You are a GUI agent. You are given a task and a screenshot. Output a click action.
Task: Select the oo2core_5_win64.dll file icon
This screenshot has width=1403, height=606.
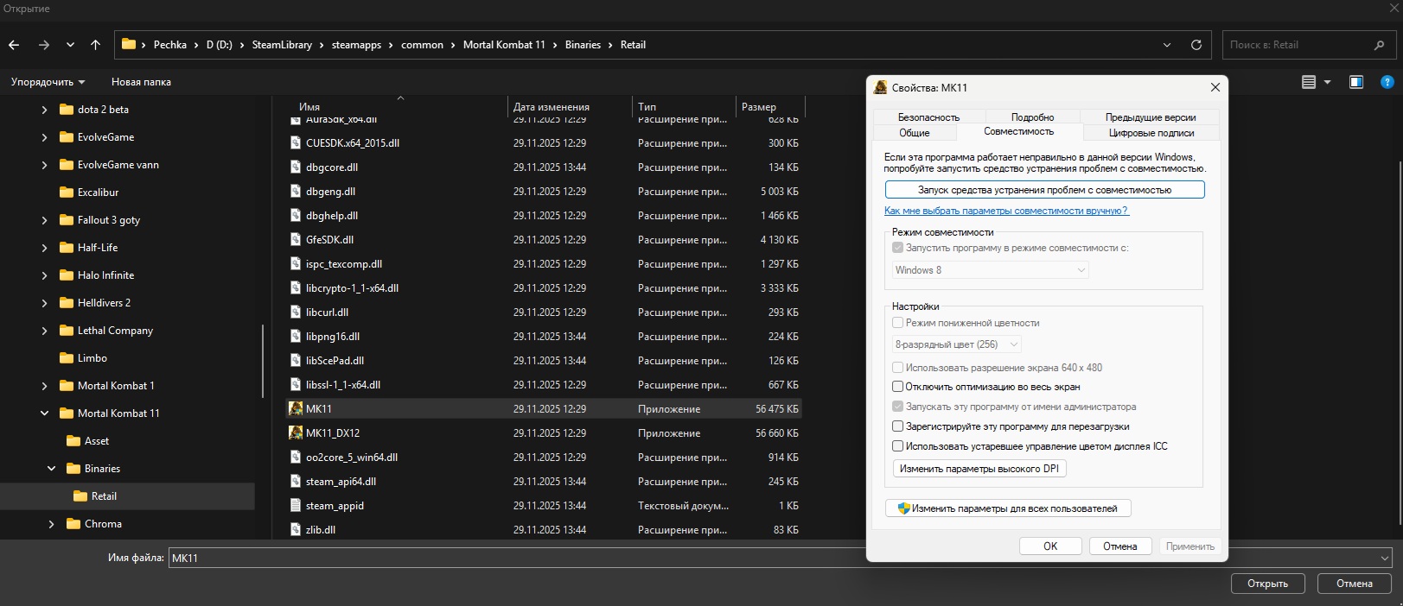click(296, 457)
